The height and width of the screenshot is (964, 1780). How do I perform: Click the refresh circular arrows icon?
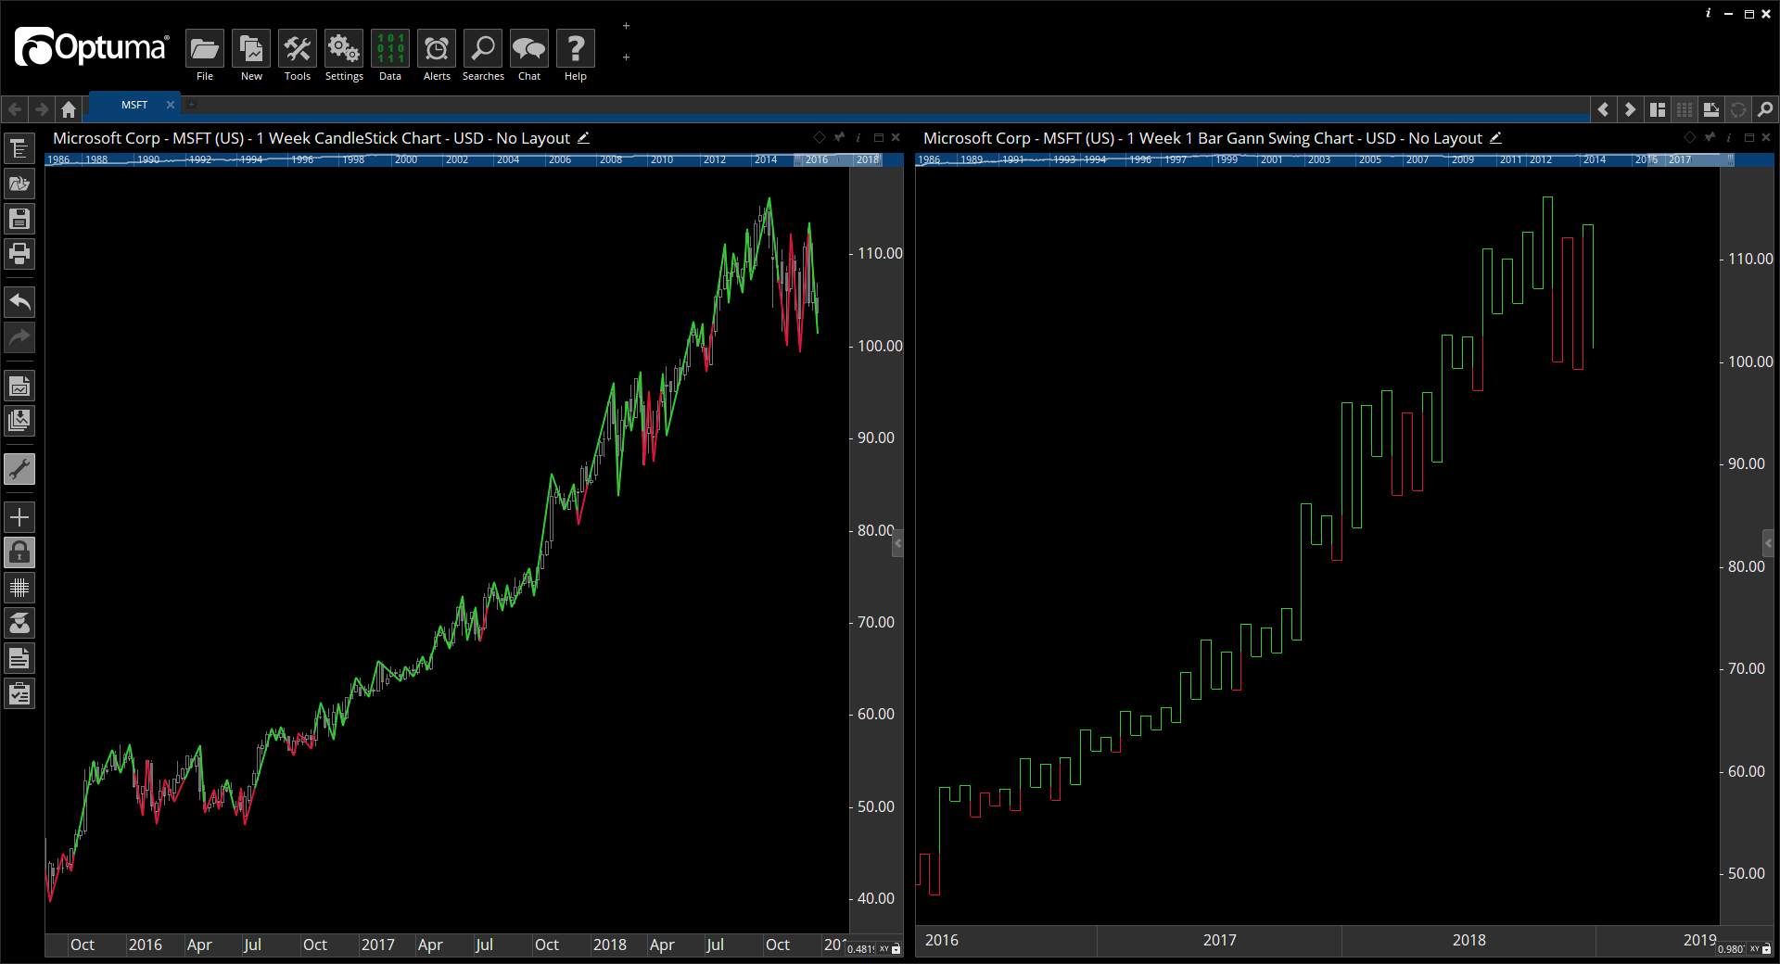coord(1738,109)
